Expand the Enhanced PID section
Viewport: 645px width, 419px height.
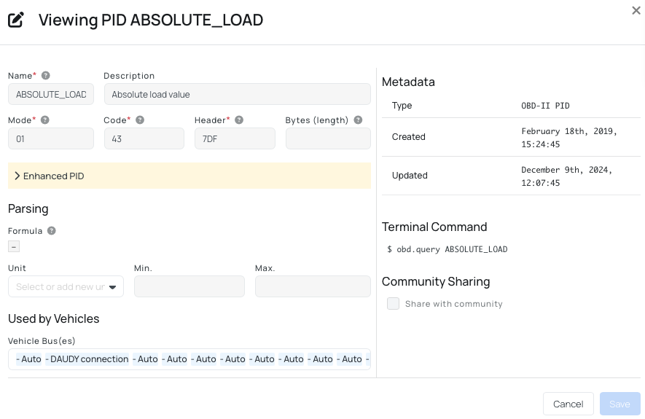[x=189, y=176]
